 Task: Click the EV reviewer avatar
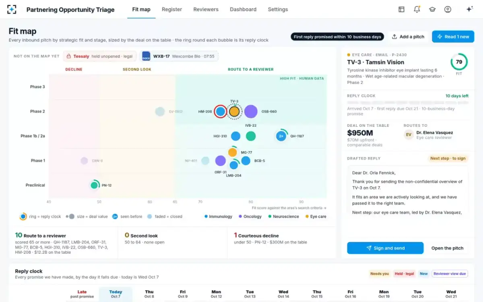[x=409, y=135]
